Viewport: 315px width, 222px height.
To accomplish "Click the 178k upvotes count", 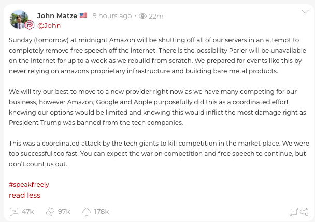I will pyautogui.click(x=102, y=212).
